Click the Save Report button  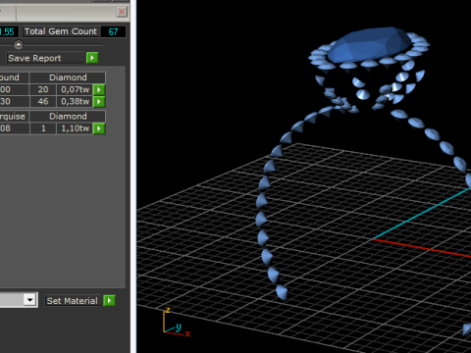46,58
